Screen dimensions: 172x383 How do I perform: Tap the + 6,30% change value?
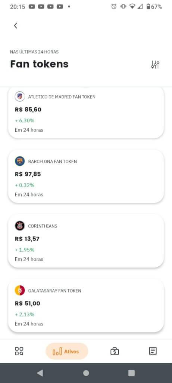tap(25, 121)
